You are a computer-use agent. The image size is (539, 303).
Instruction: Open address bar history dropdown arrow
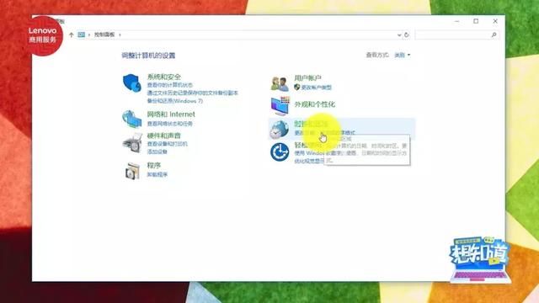(399, 35)
